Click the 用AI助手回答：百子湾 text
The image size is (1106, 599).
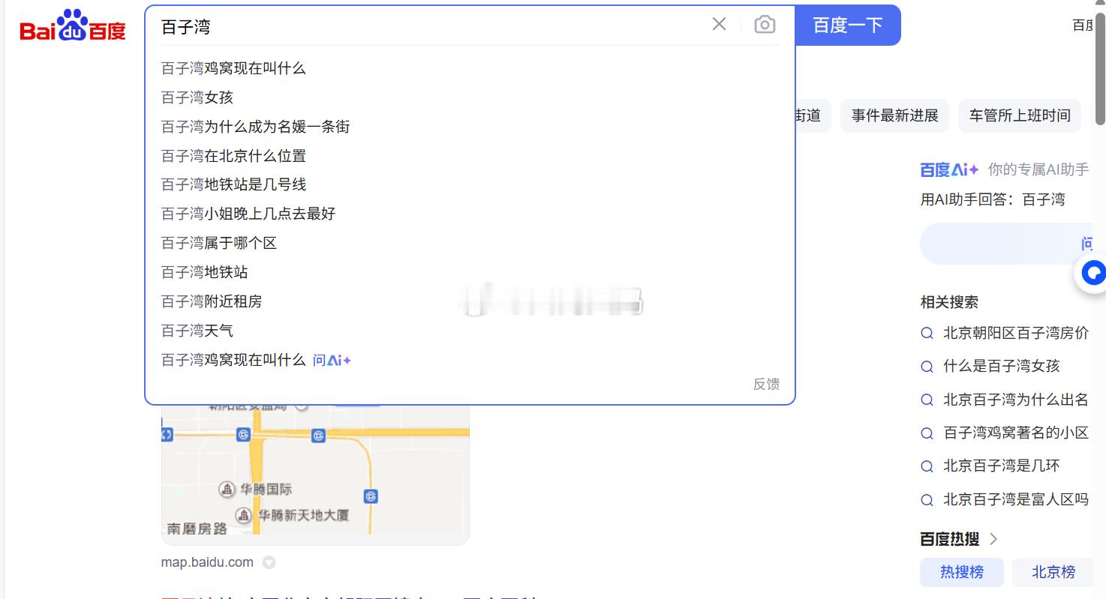tap(993, 199)
